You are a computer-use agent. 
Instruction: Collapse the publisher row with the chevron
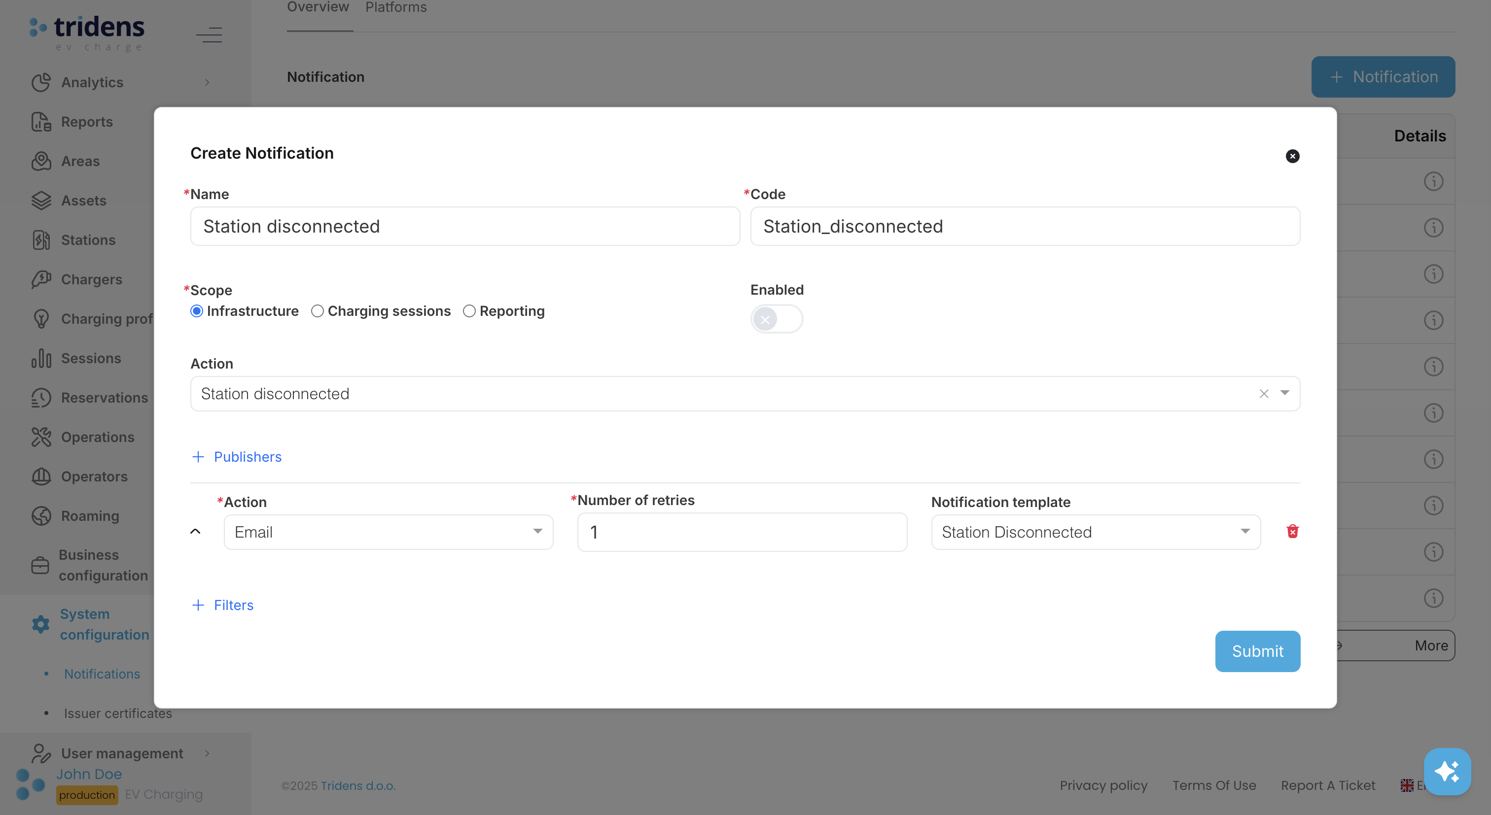[195, 532]
